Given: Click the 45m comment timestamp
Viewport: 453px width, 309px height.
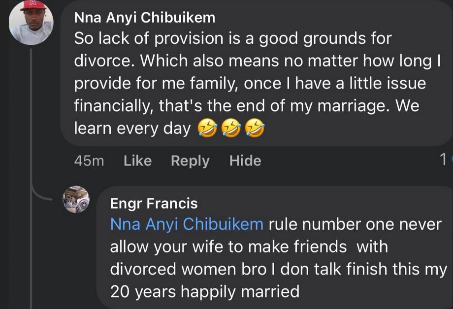Looking at the screenshot, I should (89, 160).
